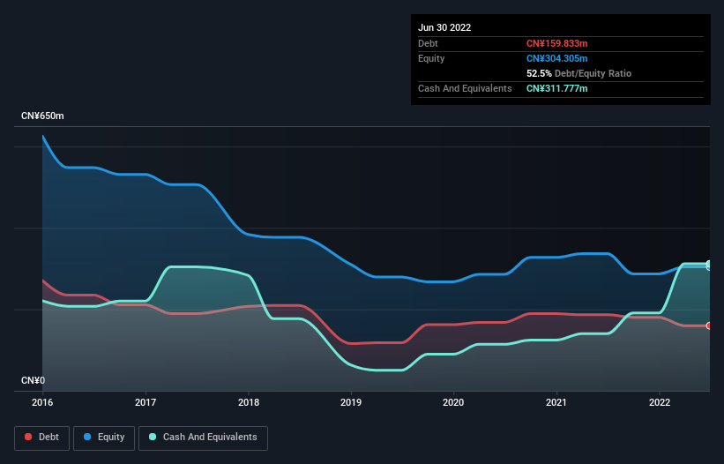The image size is (724, 464).
Task: Click the Debt value CN¥159.833m
Action: tap(556, 43)
